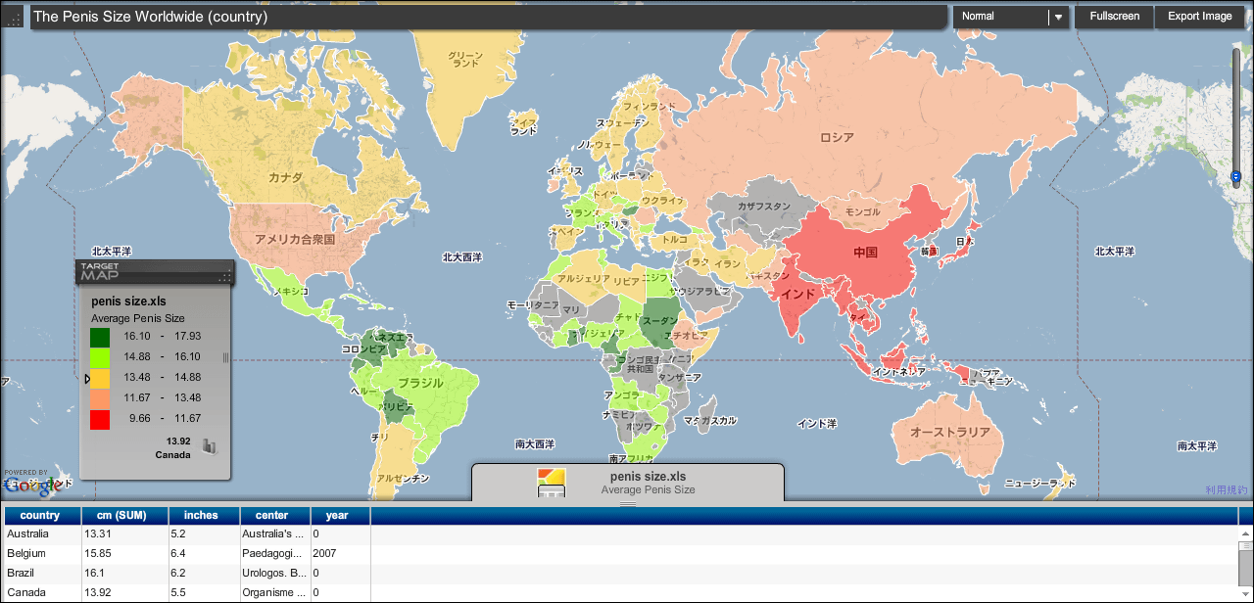Sort by the cm (SUM) column header
The width and height of the screenshot is (1254, 603).
point(124,515)
